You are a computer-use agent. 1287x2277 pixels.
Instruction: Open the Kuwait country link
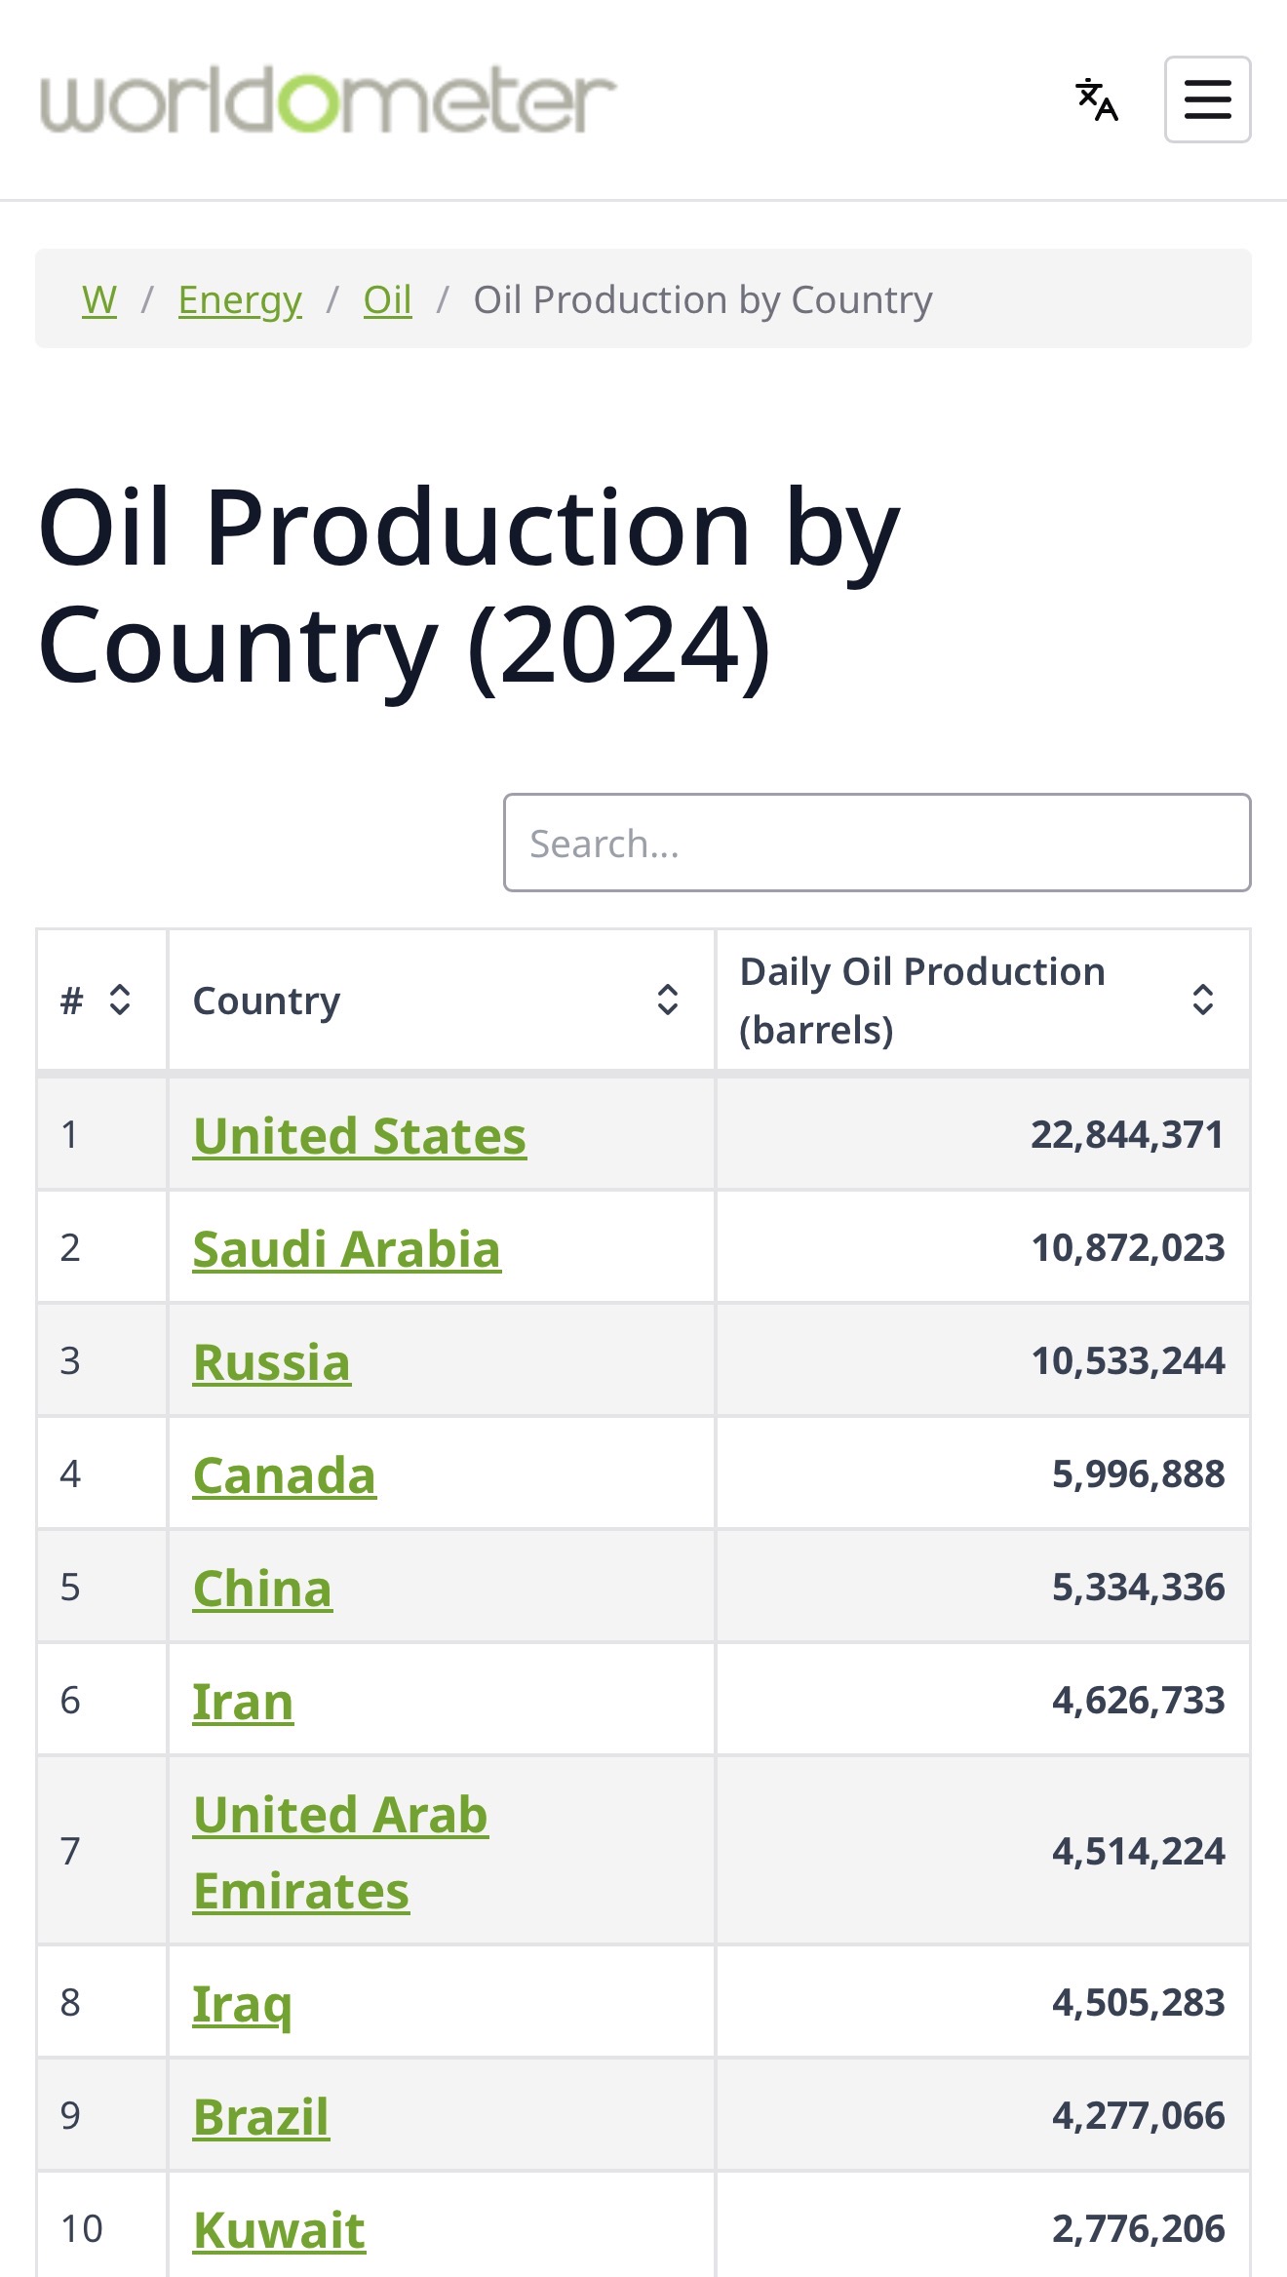[x=280, y=2229]
